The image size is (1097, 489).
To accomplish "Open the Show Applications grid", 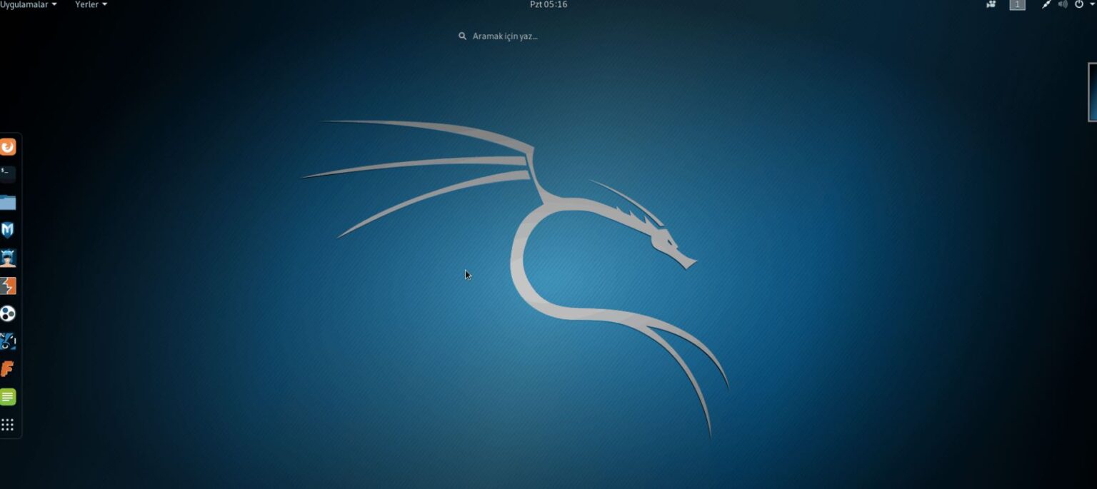I will coord(8,424).
